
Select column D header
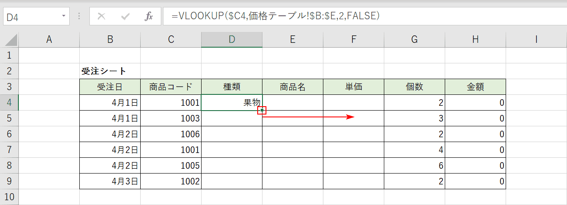click(x=232, y=40)
